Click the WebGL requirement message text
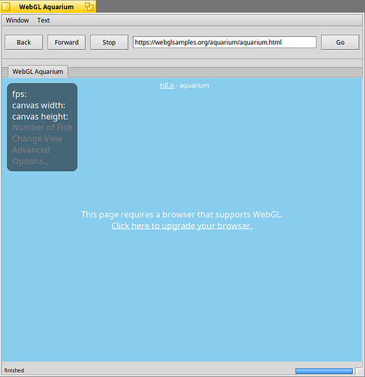Image resolution: width=365 pixels, height=377 pixels. [182, 215]
